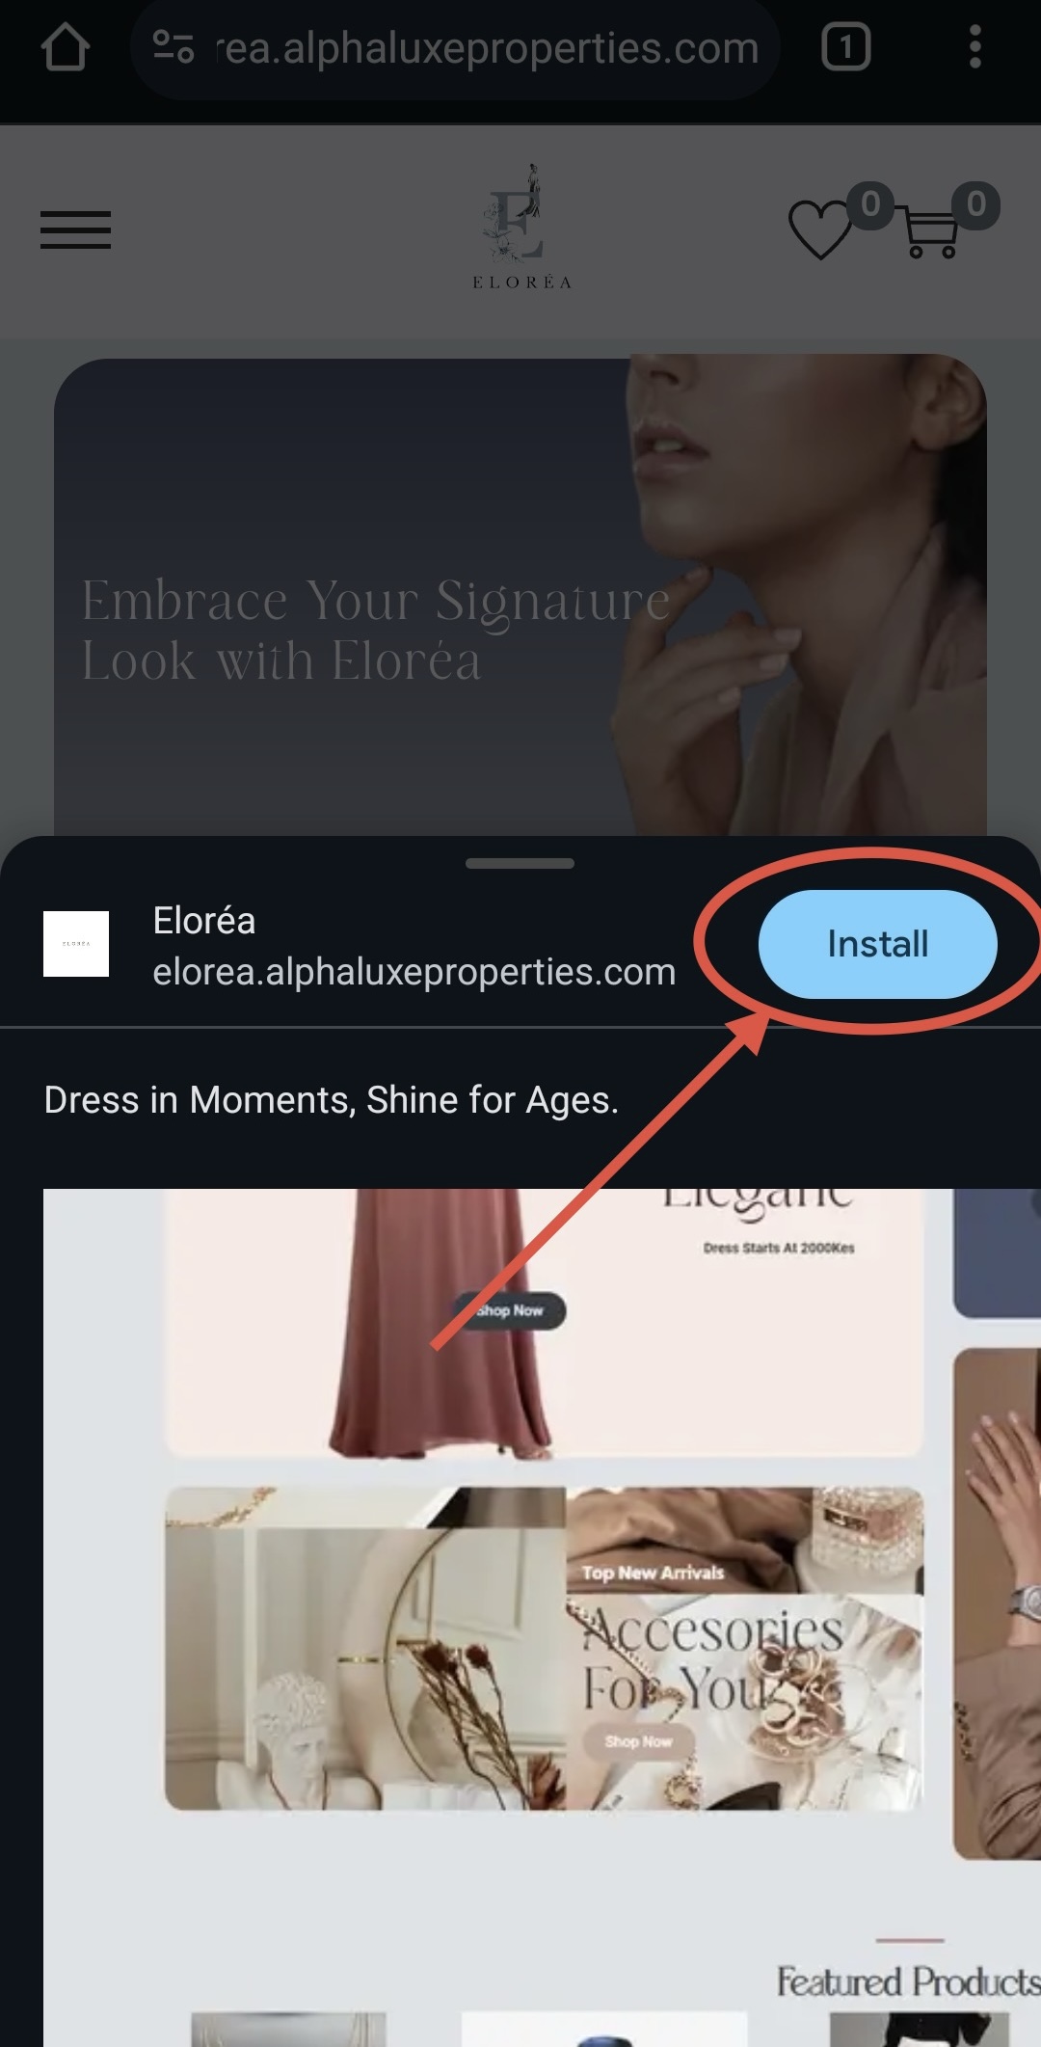Click the Eloréa logo in the header
1041x2047 pixels.
[521, 228]
